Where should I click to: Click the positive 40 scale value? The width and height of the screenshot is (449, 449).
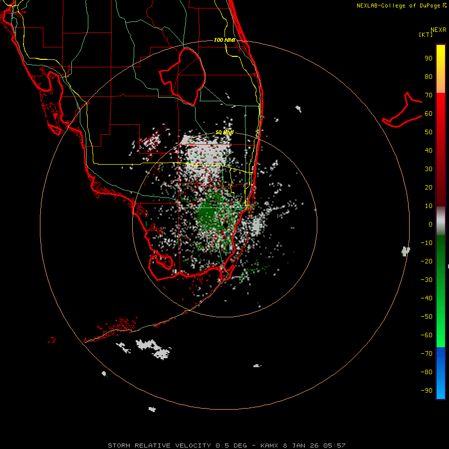(x=429, y=151)
